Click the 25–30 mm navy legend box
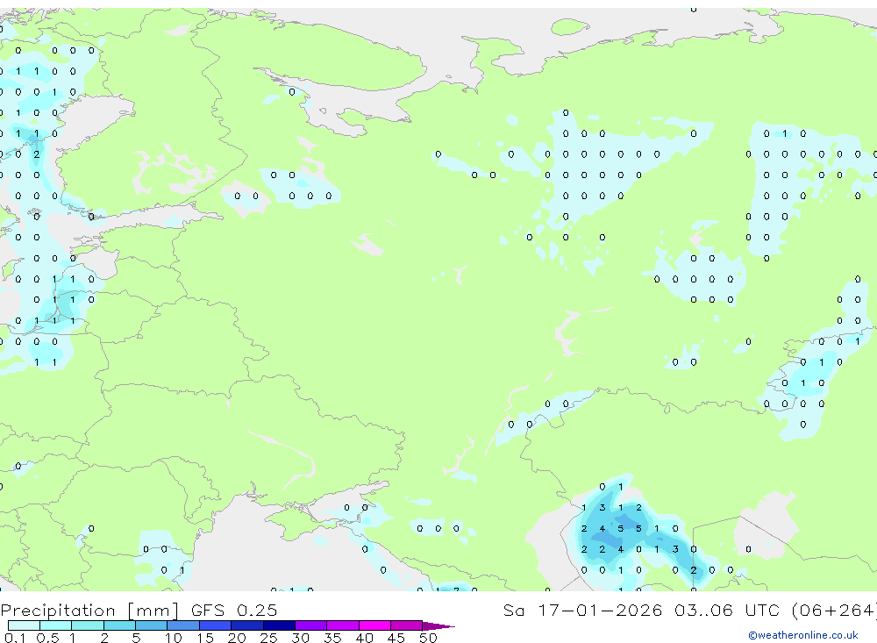Screen dimensions: 877x643 (279, 625)
